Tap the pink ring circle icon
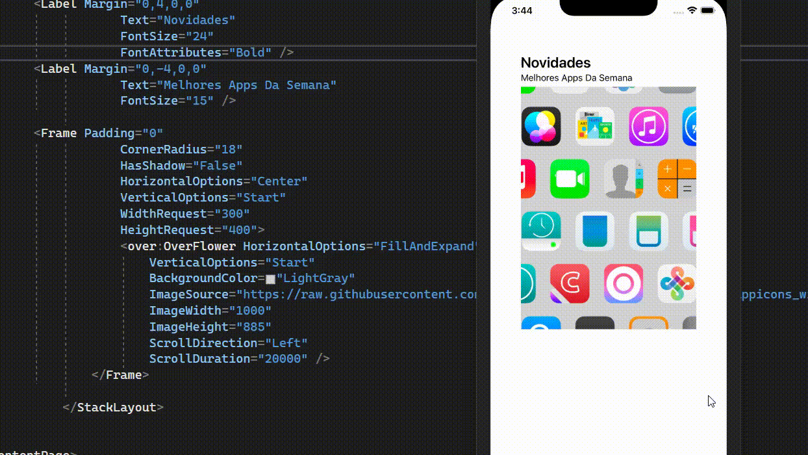Viewport: 808px width, 455px height. (x=624, y=283)
